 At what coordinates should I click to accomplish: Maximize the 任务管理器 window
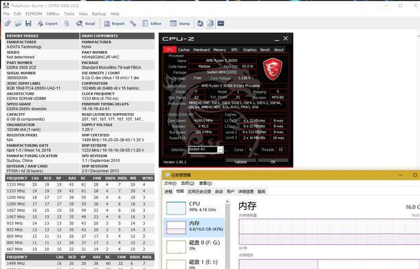tap(415, 175)
